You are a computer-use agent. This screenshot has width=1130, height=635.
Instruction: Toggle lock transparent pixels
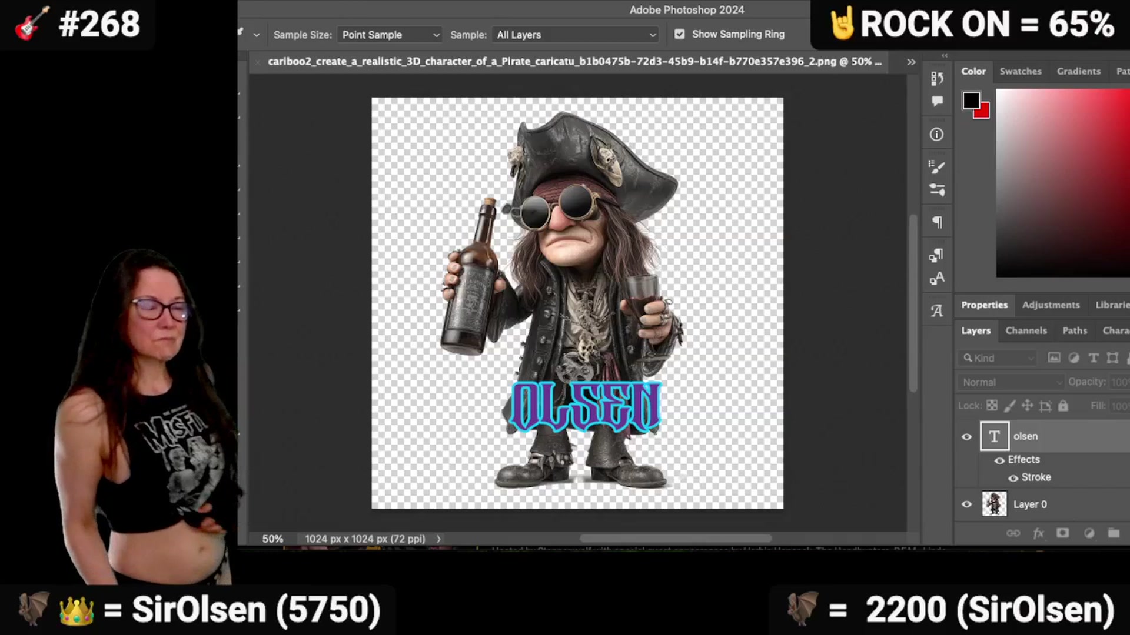pyautogui.click(x=992, y=405)
